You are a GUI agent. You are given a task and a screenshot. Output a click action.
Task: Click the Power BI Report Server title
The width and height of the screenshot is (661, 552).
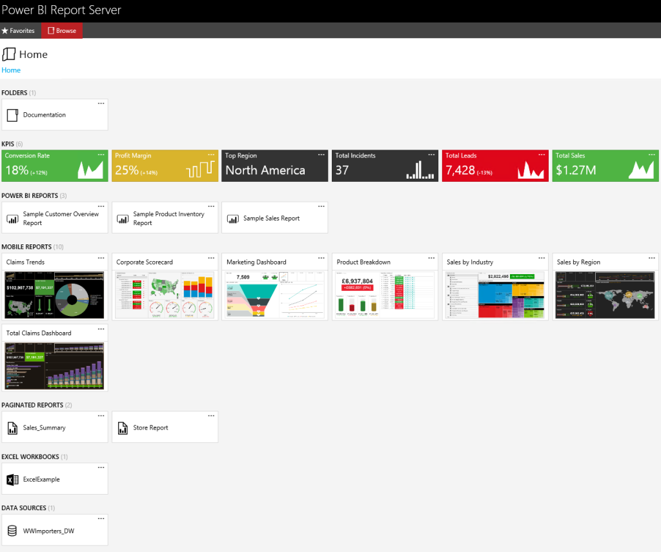tap(61, 10)
